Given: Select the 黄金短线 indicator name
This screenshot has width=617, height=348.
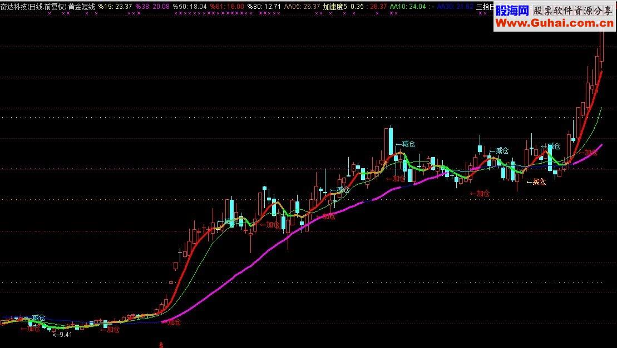Looking at the screenshot, I should click(81, 7).
